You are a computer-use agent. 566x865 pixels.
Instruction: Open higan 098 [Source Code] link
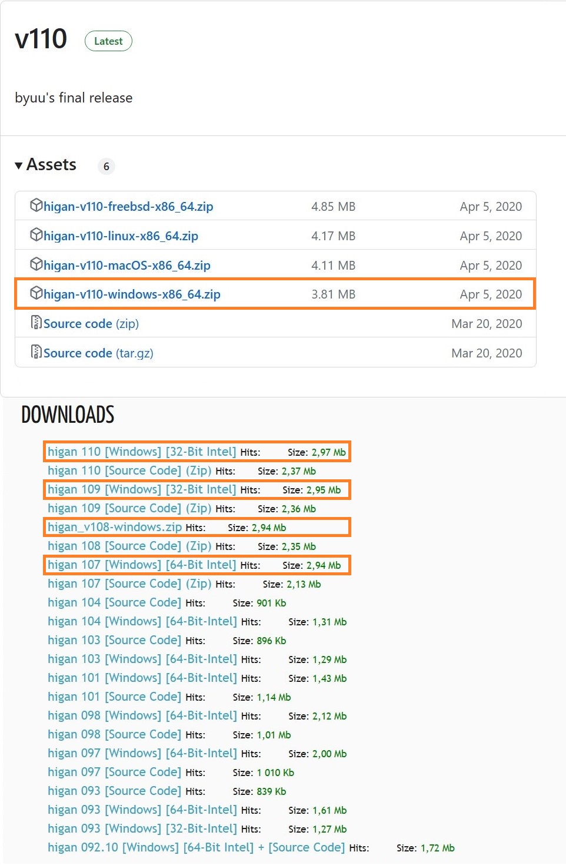point(115,734)
